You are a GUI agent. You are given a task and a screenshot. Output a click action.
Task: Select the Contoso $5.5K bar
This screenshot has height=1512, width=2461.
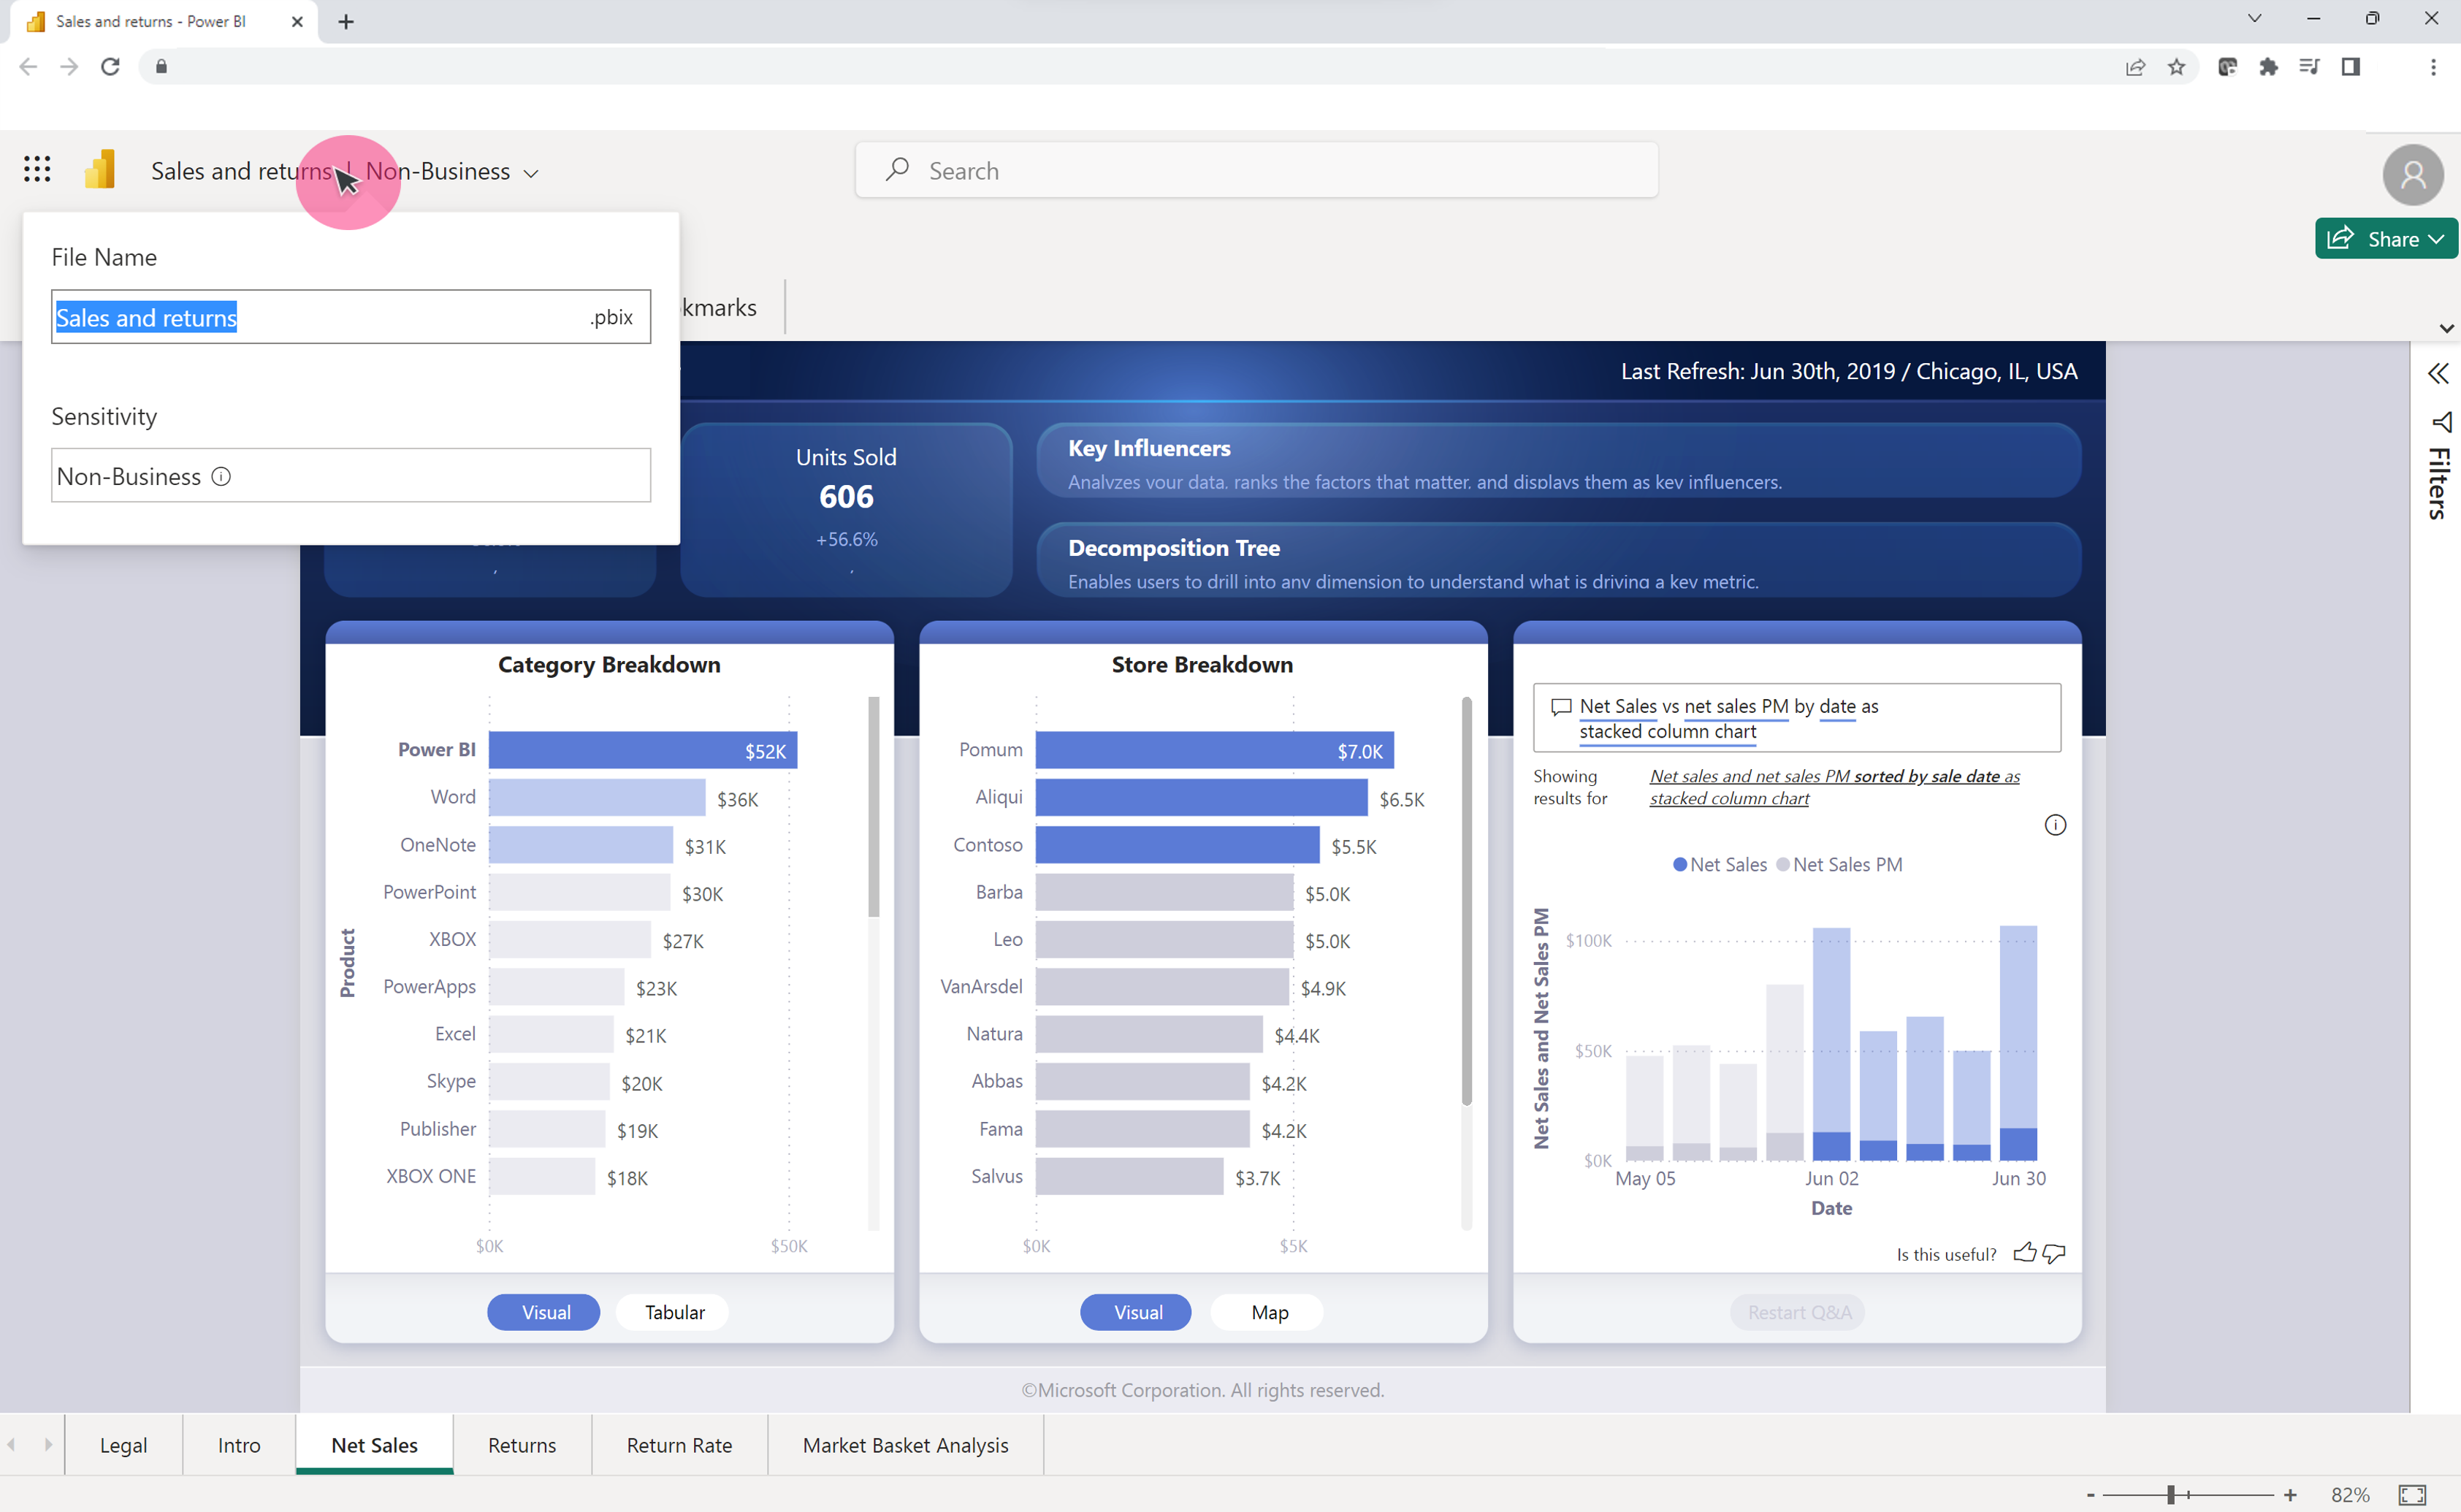pos(1177,845)
